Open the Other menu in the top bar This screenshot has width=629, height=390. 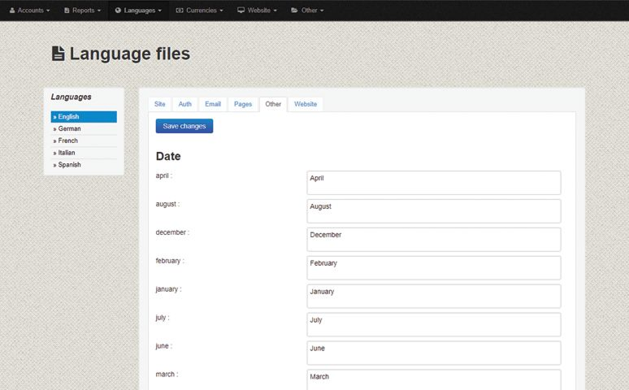tap(307, 11)
